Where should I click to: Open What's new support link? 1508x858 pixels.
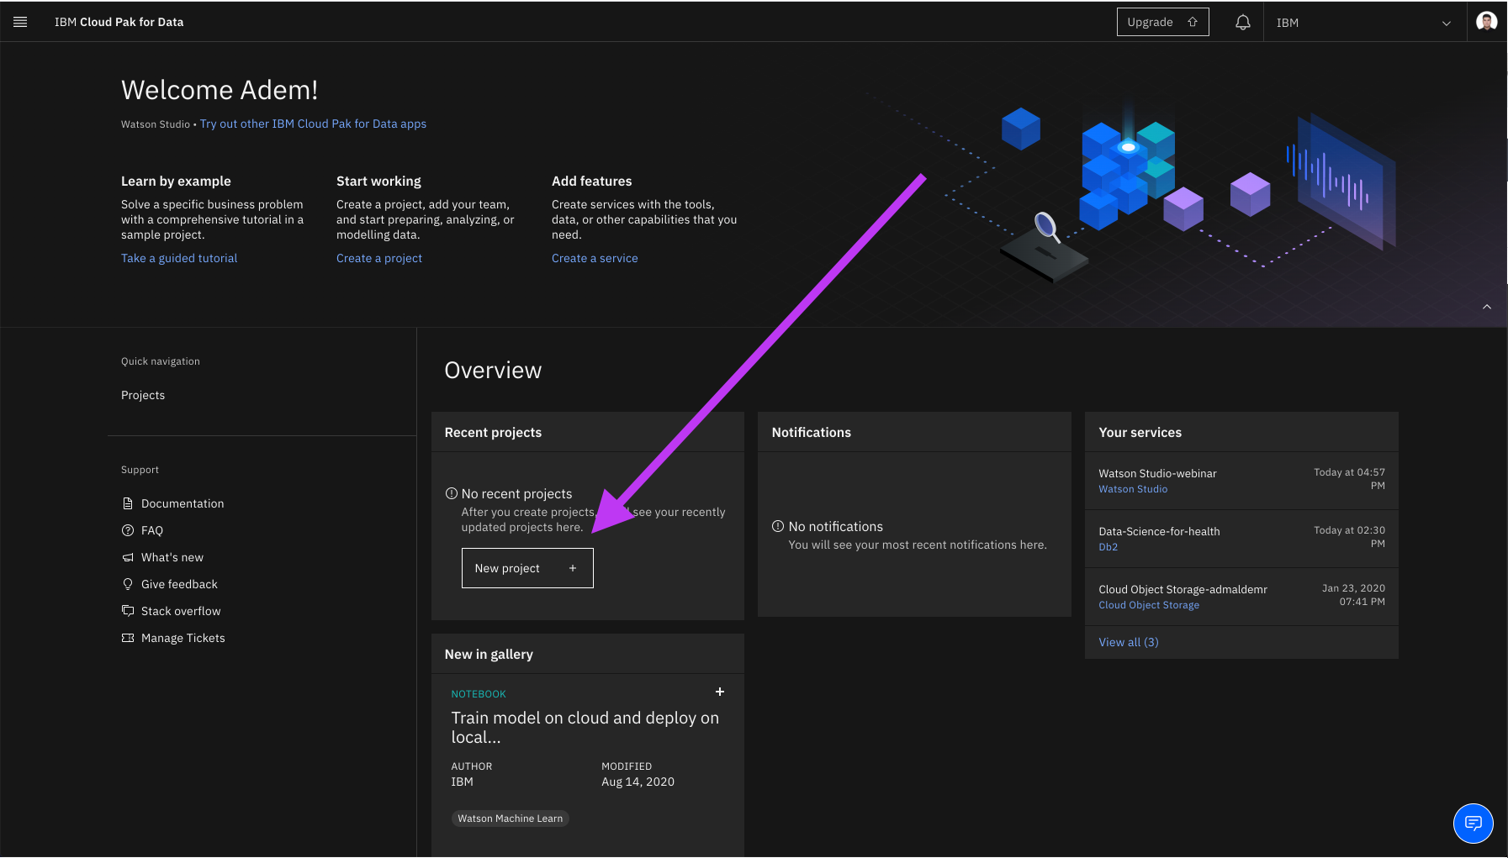click(172, 557)
